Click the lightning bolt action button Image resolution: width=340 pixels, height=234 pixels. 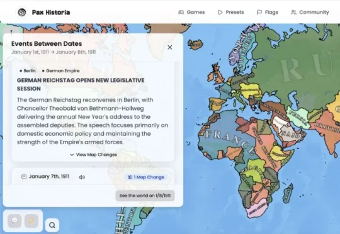point(31,221)
